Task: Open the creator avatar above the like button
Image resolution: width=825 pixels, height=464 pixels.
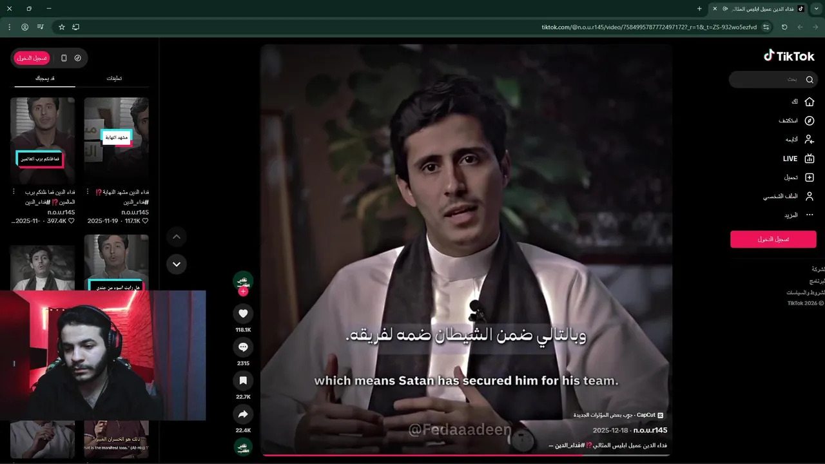Action: tap(243, 281)
